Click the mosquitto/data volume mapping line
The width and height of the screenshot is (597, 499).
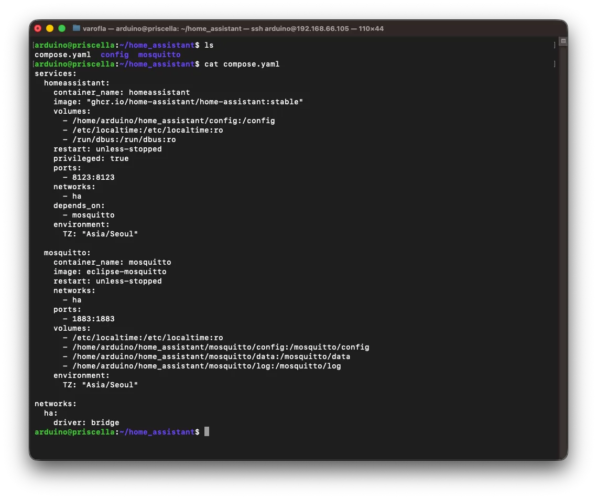[x=207, y=356]
